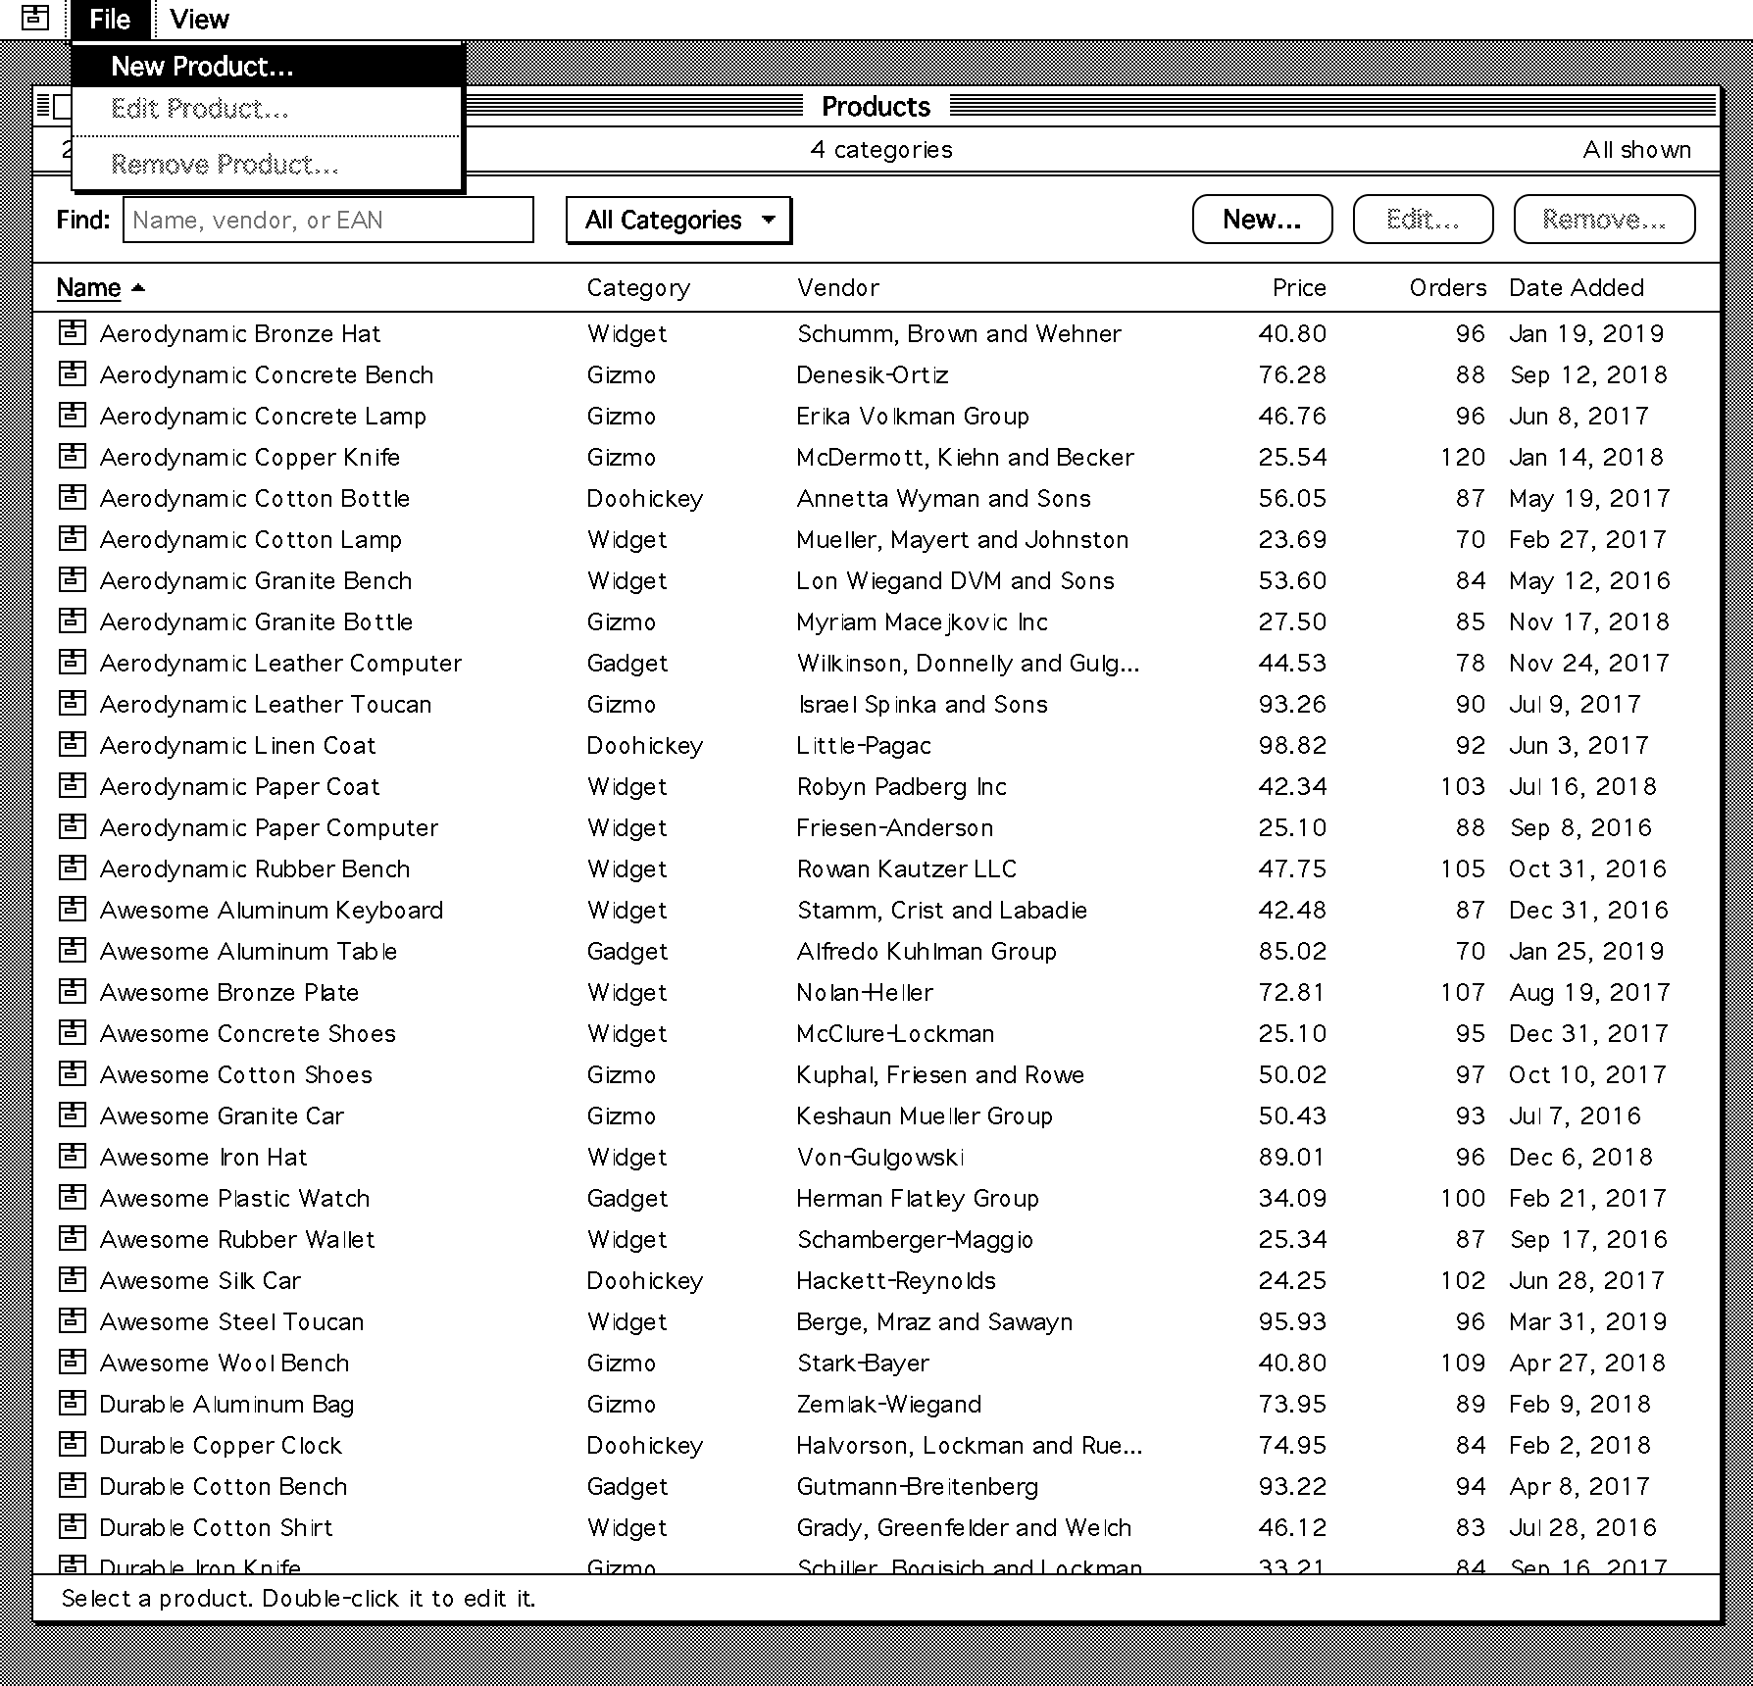Image resolution: width=1753 pixels, height=1686 pixels.
Task: Click the product icon beside Aerodynamic Bronze Hat
Action: click(x=72, y=332)
